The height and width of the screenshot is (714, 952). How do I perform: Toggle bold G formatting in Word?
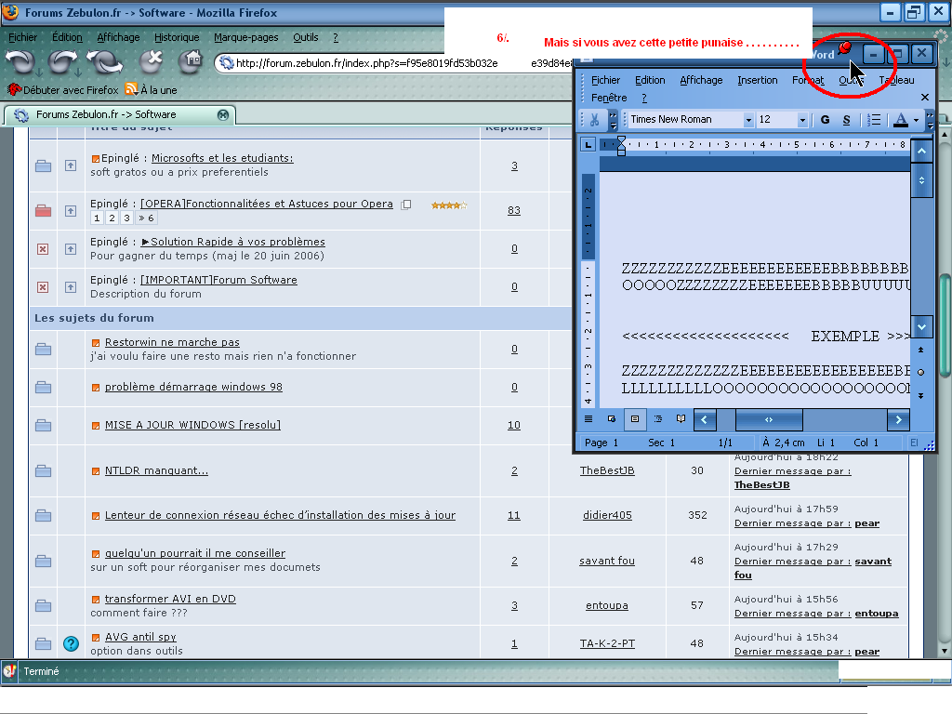(825, 120)
